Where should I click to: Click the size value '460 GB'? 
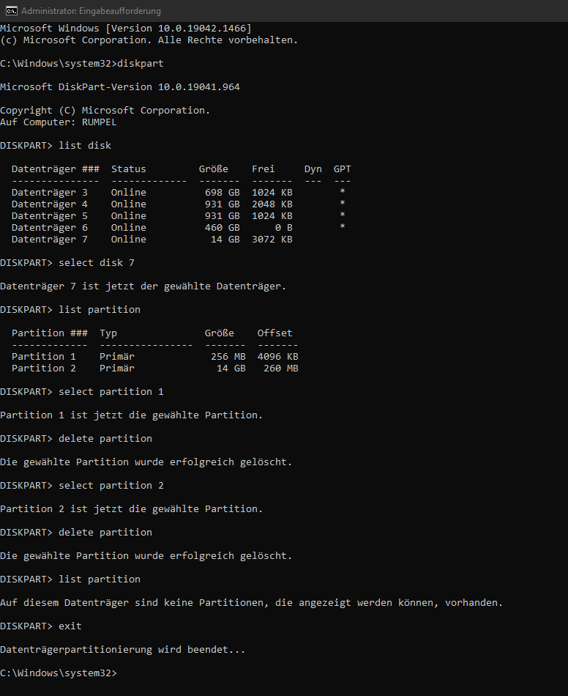[x=222, y=228]
